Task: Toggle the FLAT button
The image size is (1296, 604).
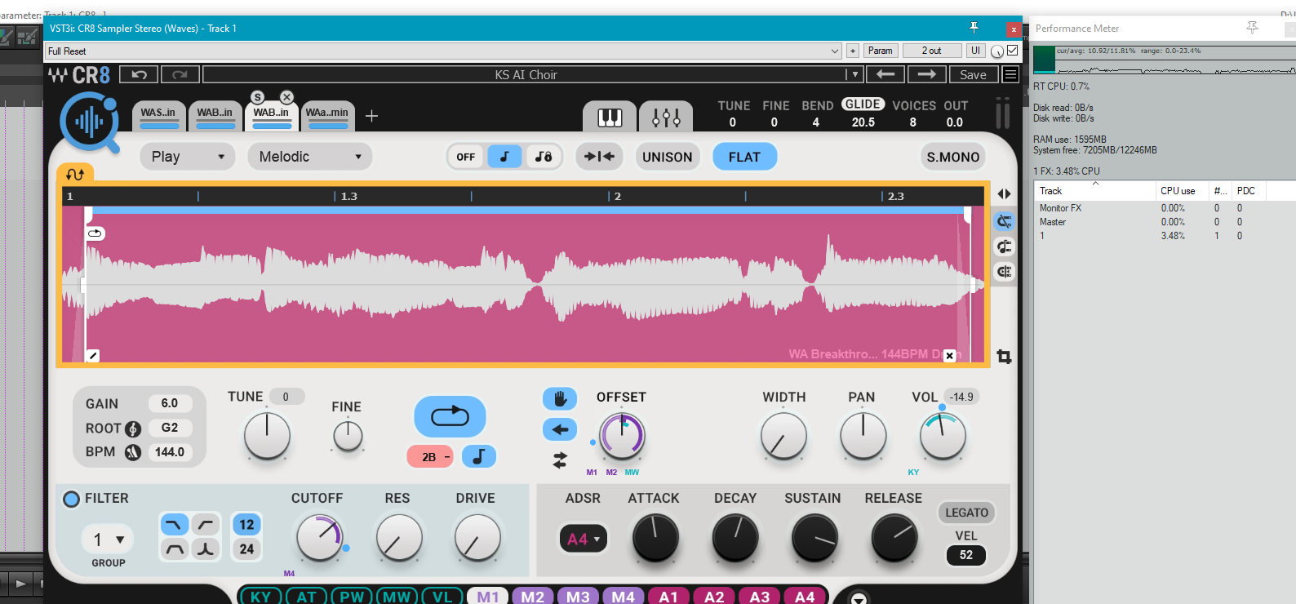Action: (744, 157)
